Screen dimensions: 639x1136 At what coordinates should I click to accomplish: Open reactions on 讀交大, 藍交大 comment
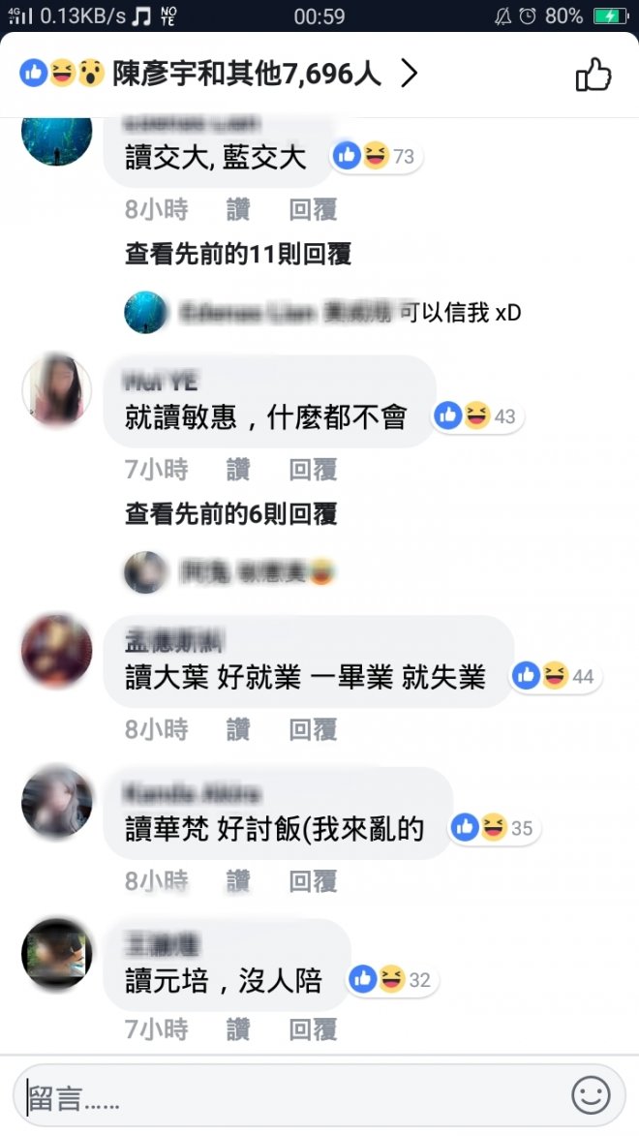375,156
